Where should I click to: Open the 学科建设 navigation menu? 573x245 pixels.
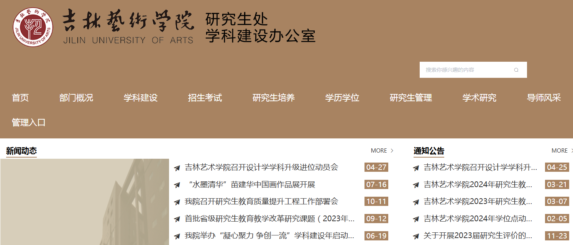[x=140, y=98]
